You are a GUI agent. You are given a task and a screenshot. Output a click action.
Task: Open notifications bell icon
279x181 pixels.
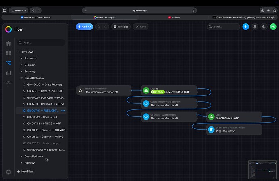coord(255,27)
